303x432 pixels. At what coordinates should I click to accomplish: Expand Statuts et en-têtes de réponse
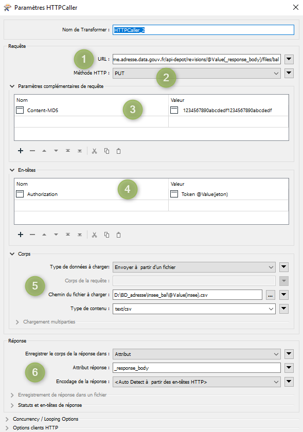(12, 405)
